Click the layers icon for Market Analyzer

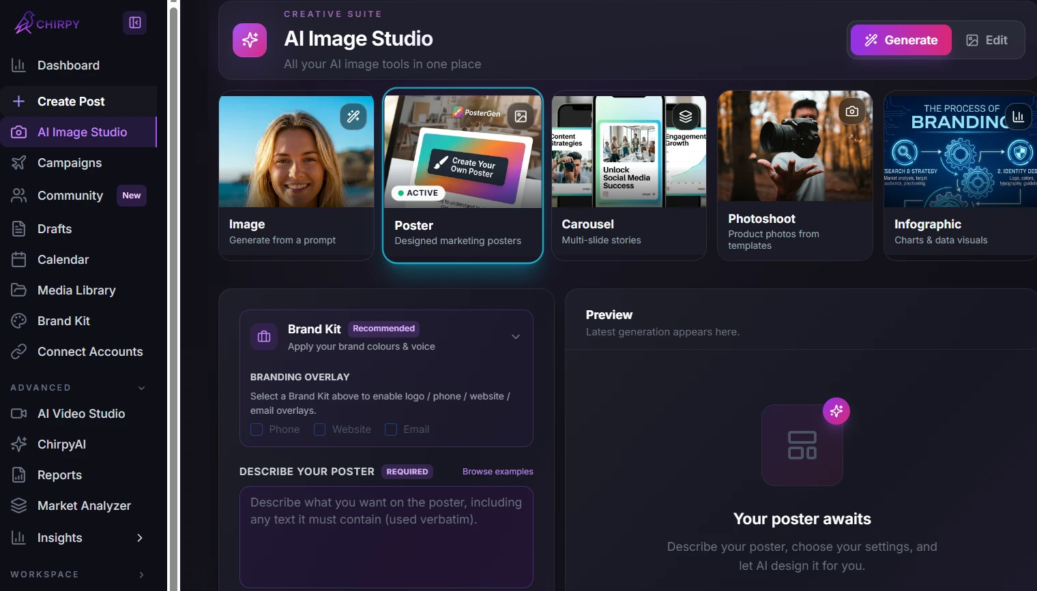tap(18, 506)
